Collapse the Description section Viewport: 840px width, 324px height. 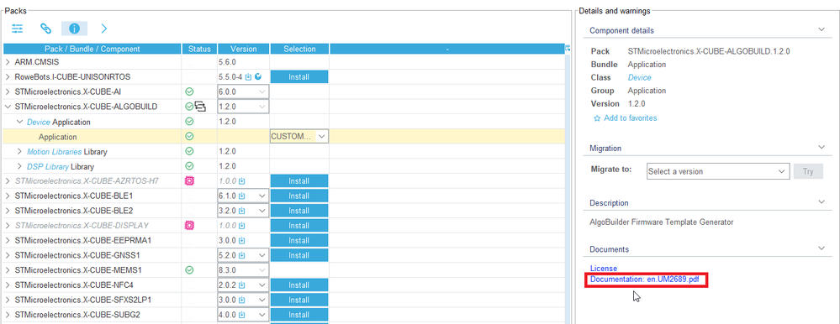[x=822, y=202]
